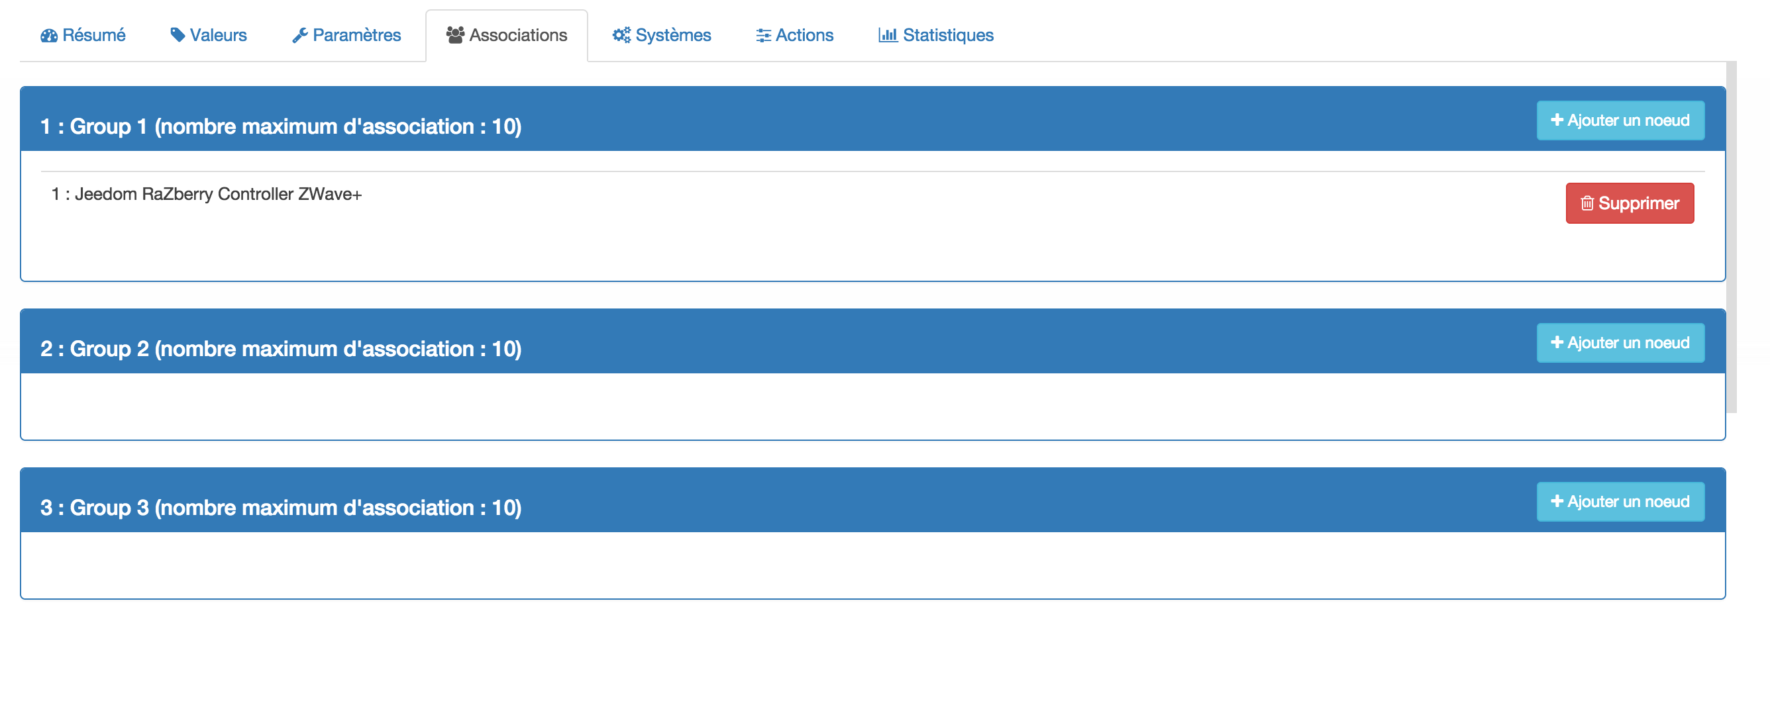Go to the Systèmes tab
1770x703 pixels.
point(662,35)
